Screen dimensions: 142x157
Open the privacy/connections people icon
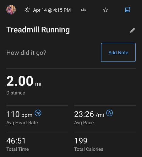[83, 10]
